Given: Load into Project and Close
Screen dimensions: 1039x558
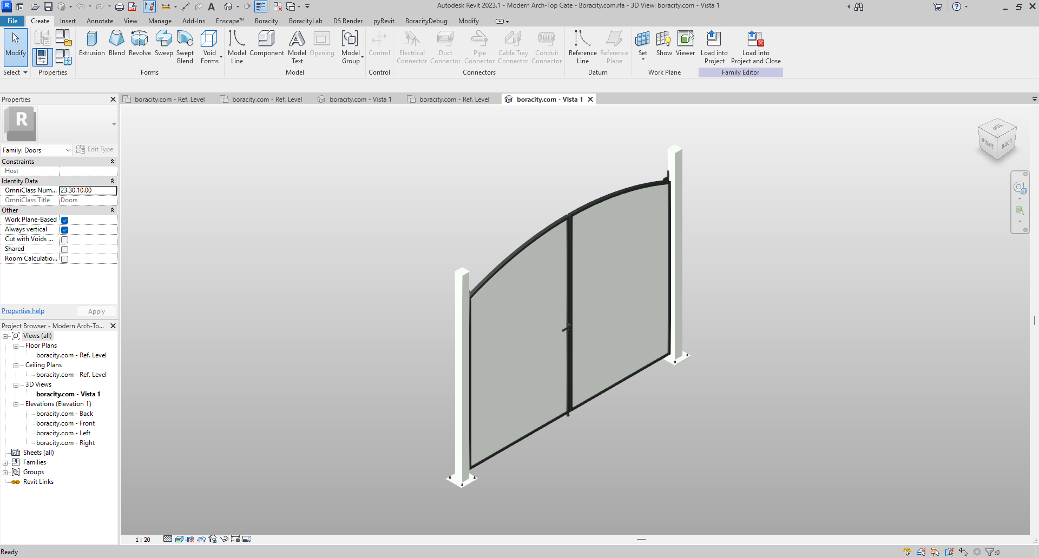Looking at the screenshot, I should (x=756, y=47).
